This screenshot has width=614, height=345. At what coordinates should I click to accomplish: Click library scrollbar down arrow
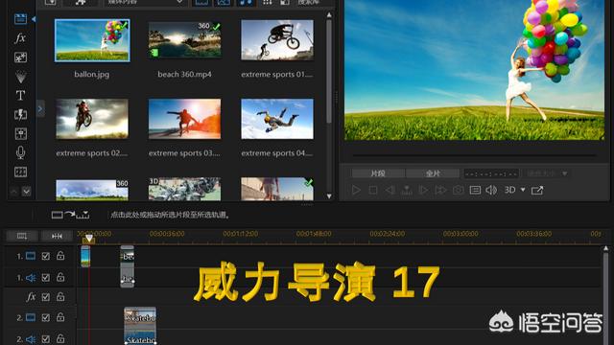[x=329, y=196]
